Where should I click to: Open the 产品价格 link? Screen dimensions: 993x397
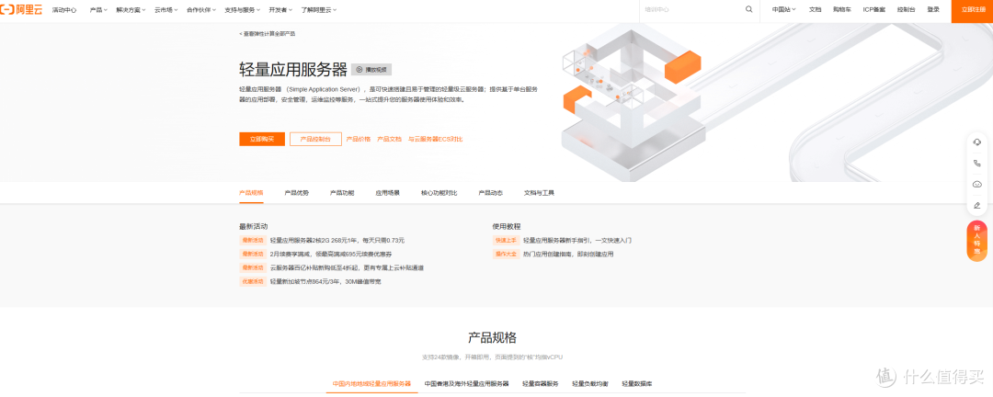(x=359, y=139)
